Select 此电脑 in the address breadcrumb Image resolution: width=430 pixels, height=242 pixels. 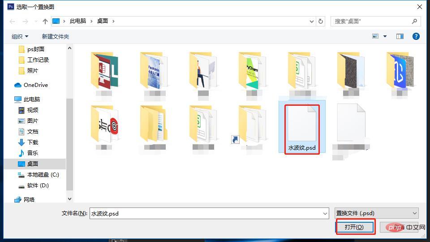(78, 21)
